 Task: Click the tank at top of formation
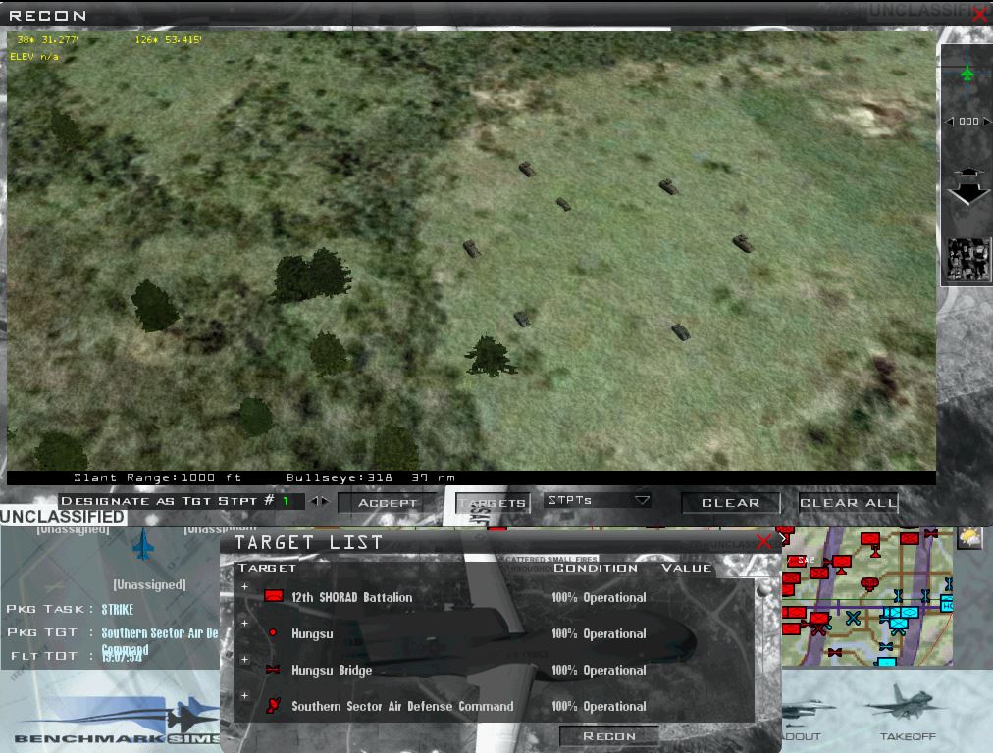526,169
